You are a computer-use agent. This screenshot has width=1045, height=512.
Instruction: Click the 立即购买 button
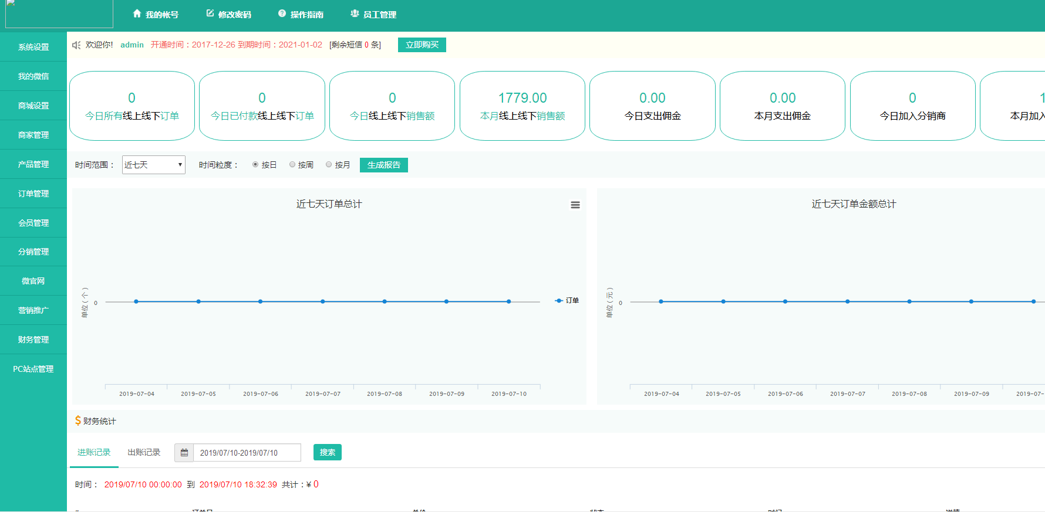(422, 45)
